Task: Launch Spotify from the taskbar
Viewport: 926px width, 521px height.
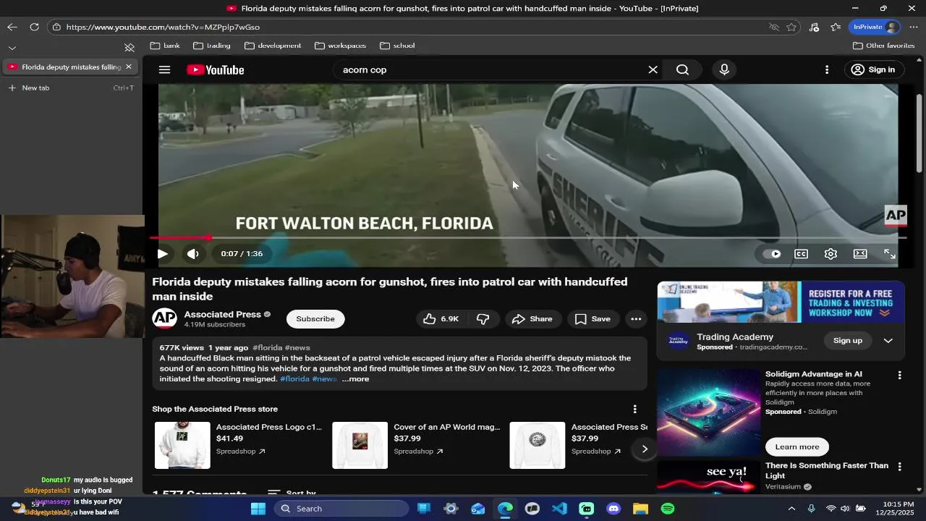Action: click(x=668, y=509)
